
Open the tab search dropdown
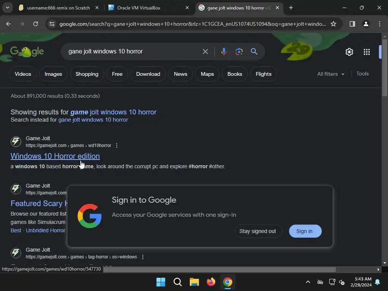(x=8, y=8)
